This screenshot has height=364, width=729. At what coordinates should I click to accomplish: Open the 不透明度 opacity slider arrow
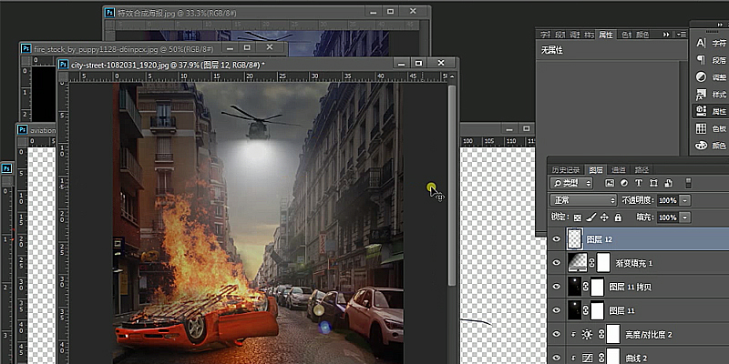[x=685, y=200]
